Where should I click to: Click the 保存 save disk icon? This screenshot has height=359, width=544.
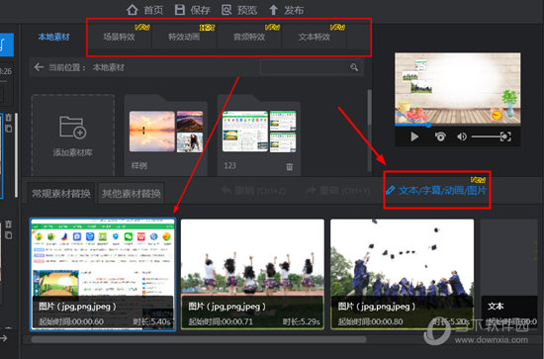(x=179, y=10)
